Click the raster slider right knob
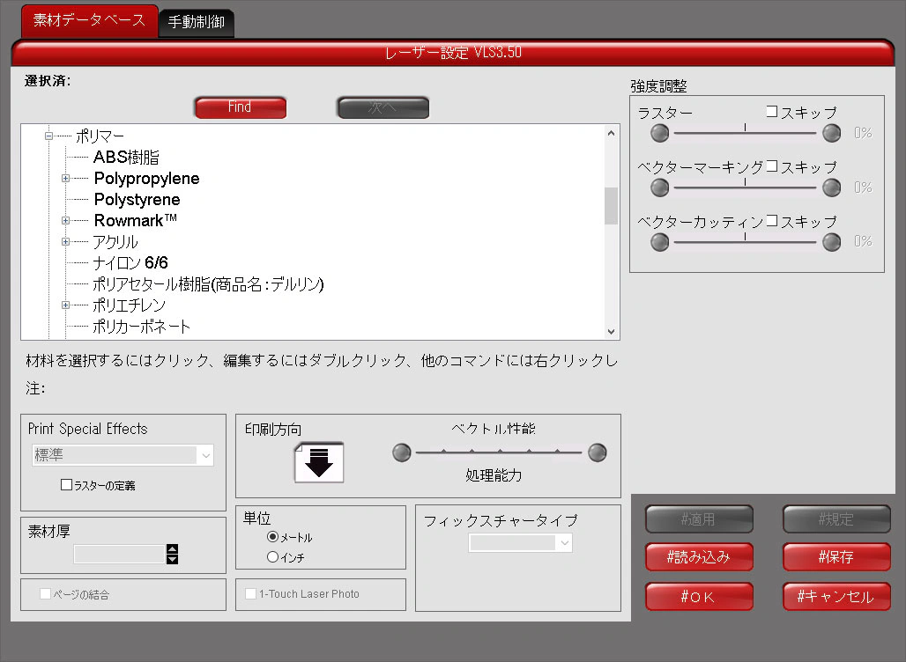The height and width of the screenshot is (662, 906). point(831,133)
